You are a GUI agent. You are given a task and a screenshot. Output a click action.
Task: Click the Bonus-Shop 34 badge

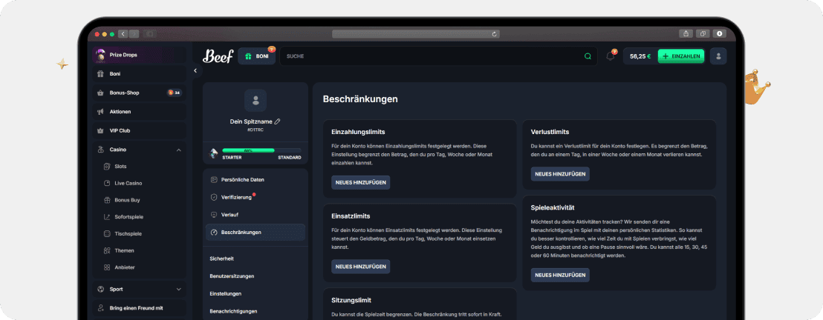175,93
